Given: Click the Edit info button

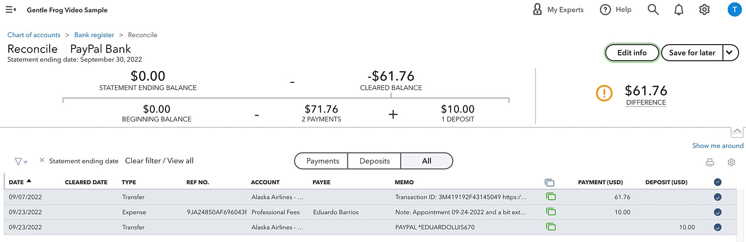Looking at the screenshot, I should coord(631,53).
